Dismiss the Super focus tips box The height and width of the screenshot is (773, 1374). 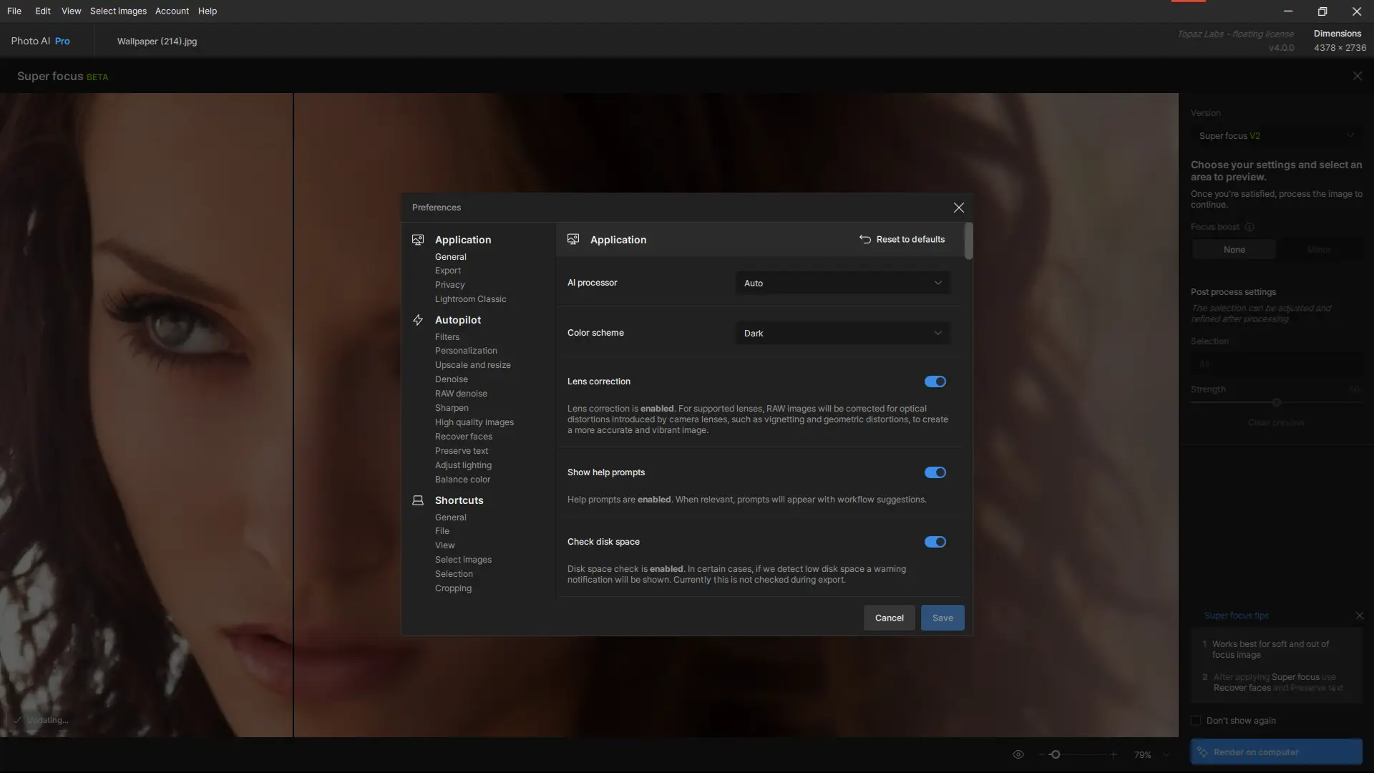1359,616
